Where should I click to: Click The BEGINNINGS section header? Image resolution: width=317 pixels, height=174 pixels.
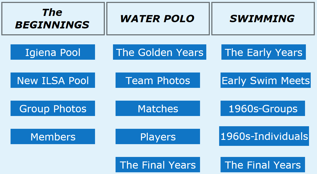(53, 18)
